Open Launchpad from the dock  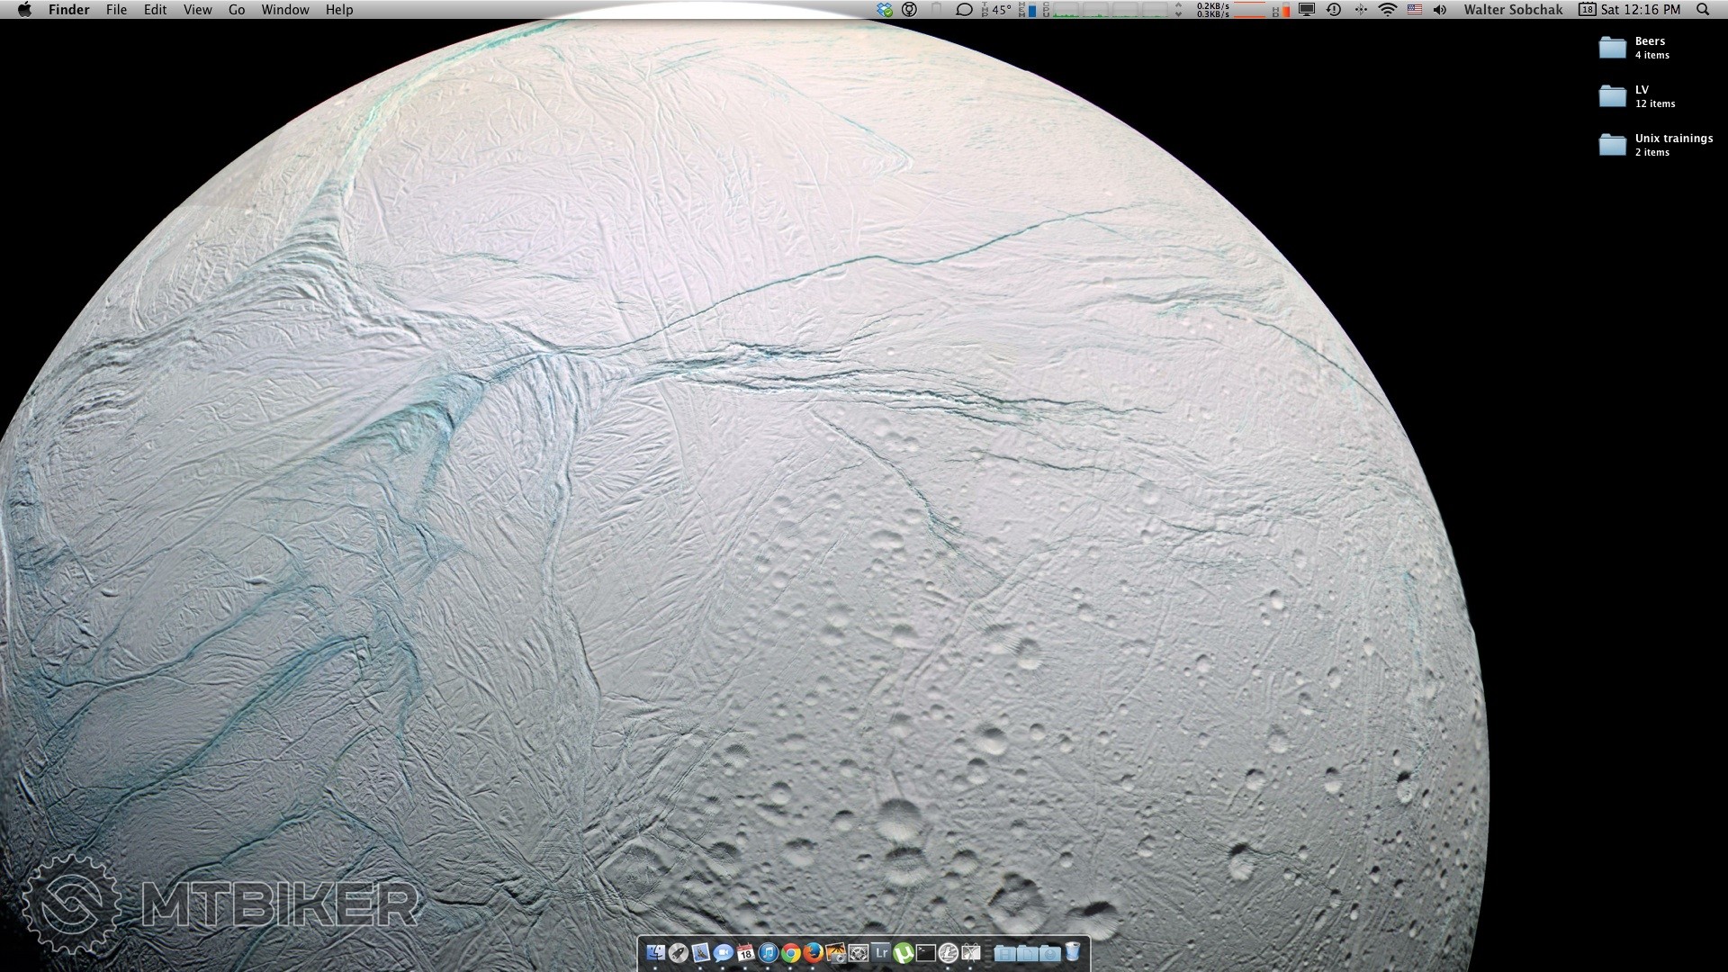[679, 952]
